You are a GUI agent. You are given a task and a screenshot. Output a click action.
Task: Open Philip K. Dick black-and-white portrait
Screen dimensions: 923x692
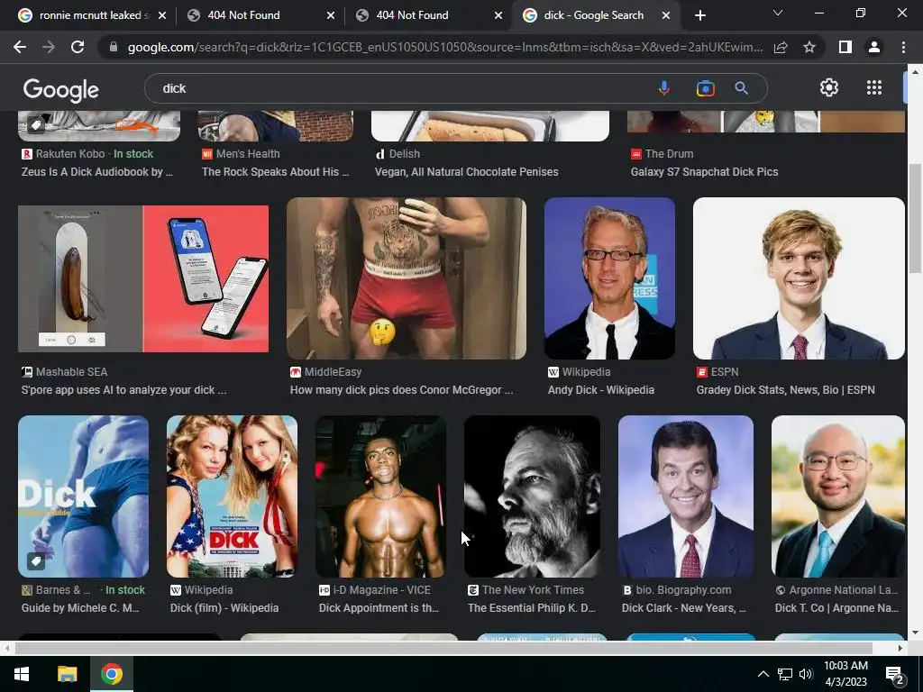(x=532, y=496)
